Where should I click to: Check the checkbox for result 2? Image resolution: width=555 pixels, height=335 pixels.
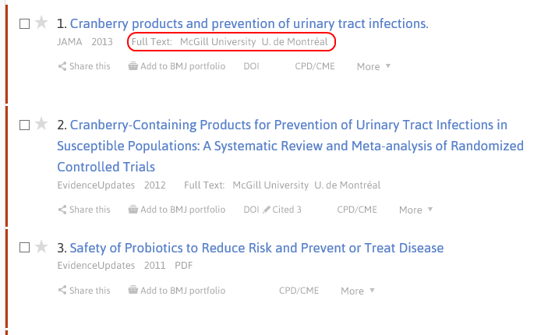point(24,124)
